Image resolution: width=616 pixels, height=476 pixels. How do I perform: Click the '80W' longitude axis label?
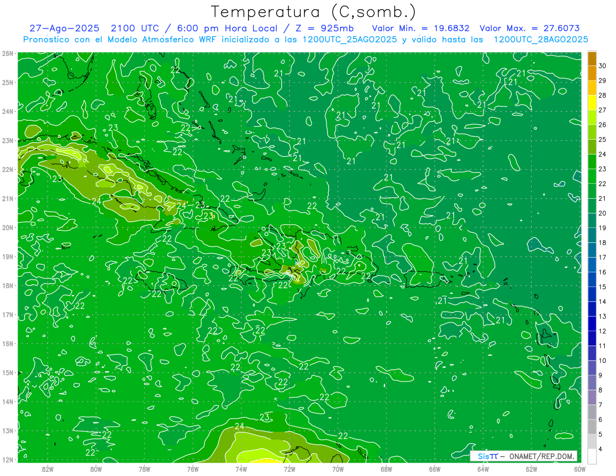click(96, 469)
